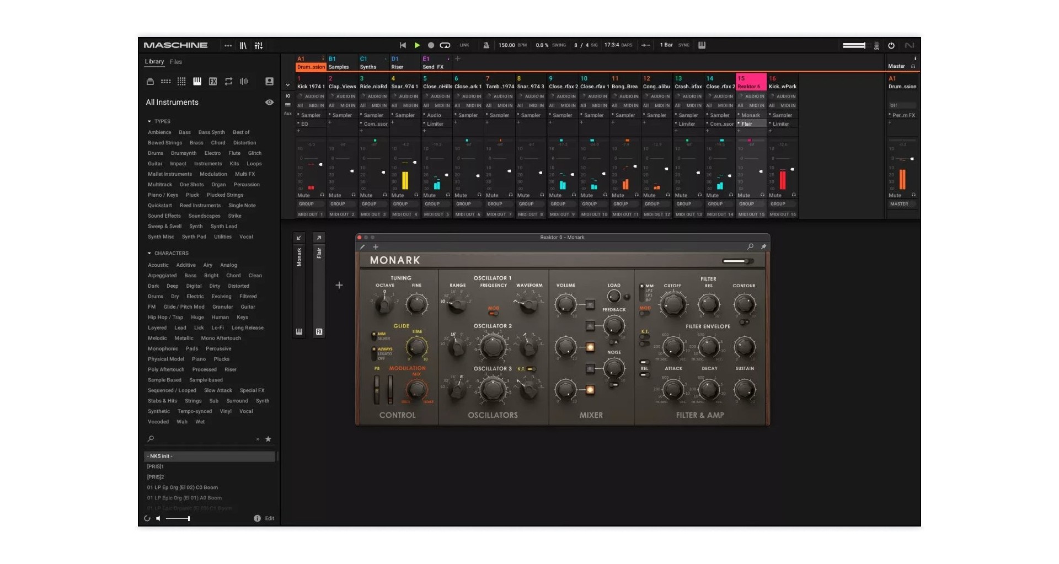Viewport: 1059px width, 564px height.
Task: Mute the Kick 1974 1 channel
Action: coord(304,195)
